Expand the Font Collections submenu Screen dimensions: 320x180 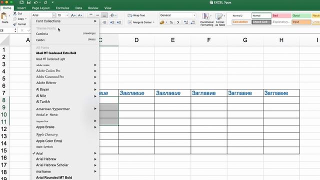(95, 21)
